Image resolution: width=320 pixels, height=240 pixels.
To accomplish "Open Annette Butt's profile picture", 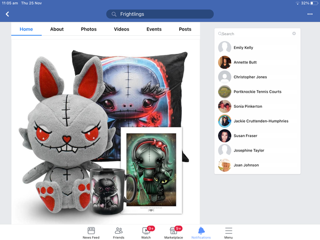I will pyautogui.click(x=225, y=62).
